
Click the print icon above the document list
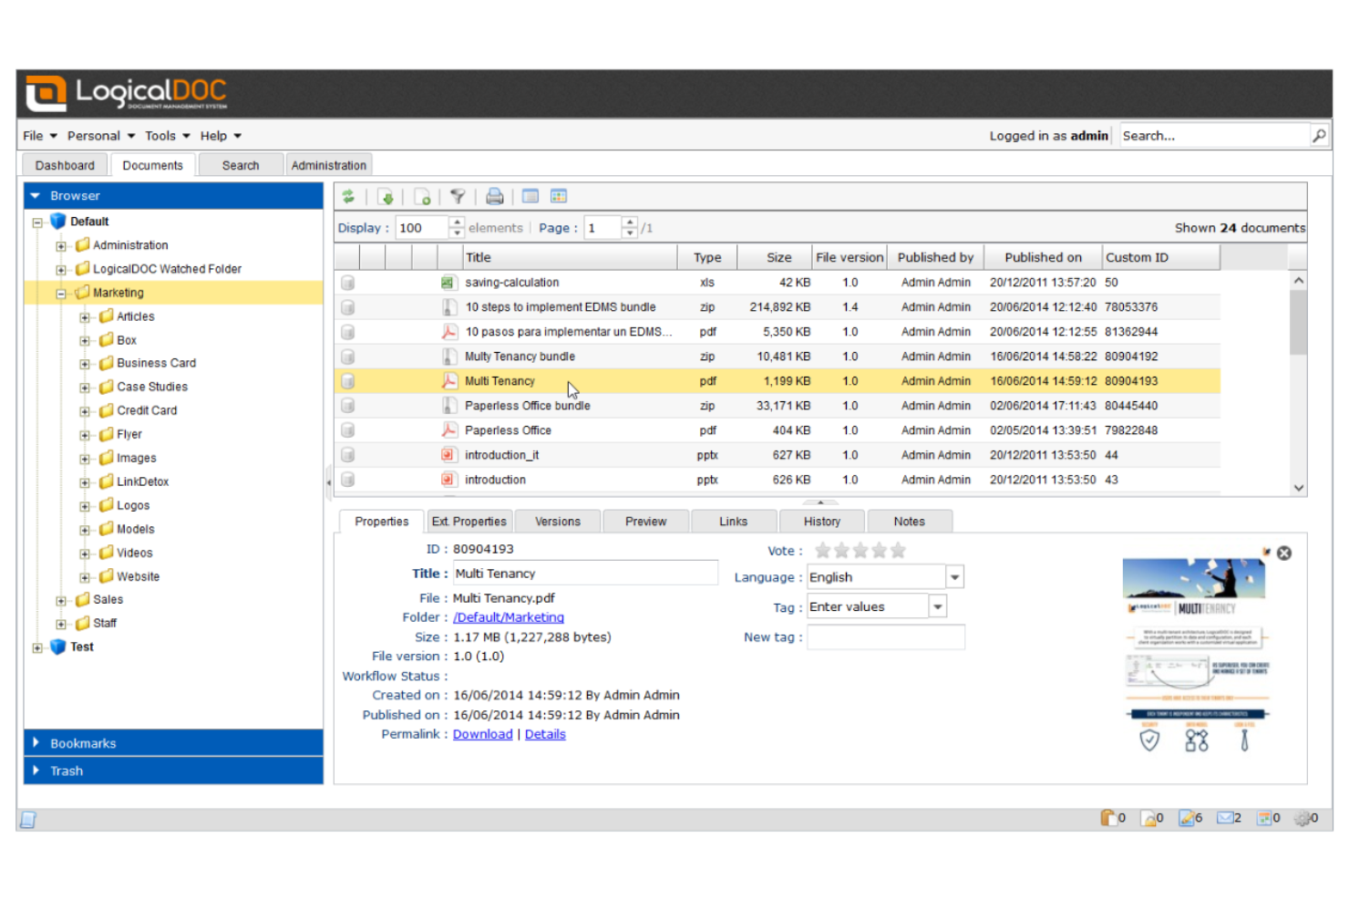(494, 196)
